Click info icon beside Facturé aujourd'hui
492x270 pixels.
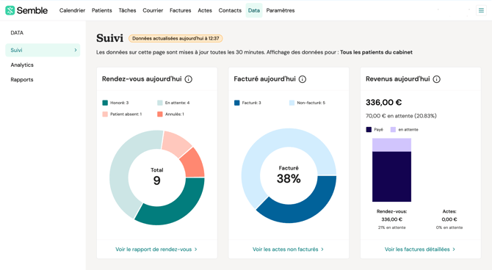coord(303,79)
